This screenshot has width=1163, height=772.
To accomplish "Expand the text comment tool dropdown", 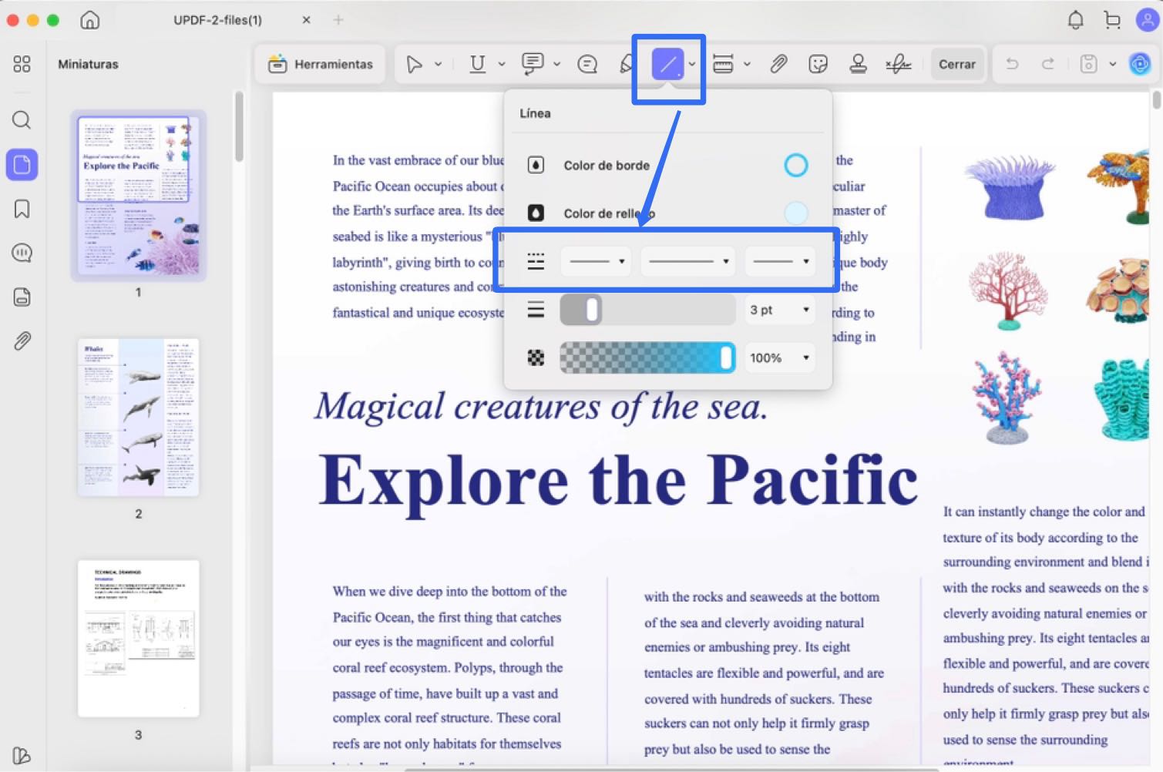I will coord(557,65).
